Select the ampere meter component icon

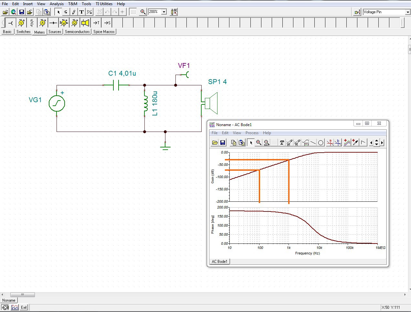pyautogui.click(x=43, y=23)
